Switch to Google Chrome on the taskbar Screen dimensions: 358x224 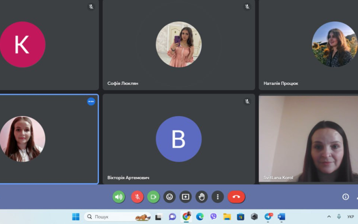186,216
